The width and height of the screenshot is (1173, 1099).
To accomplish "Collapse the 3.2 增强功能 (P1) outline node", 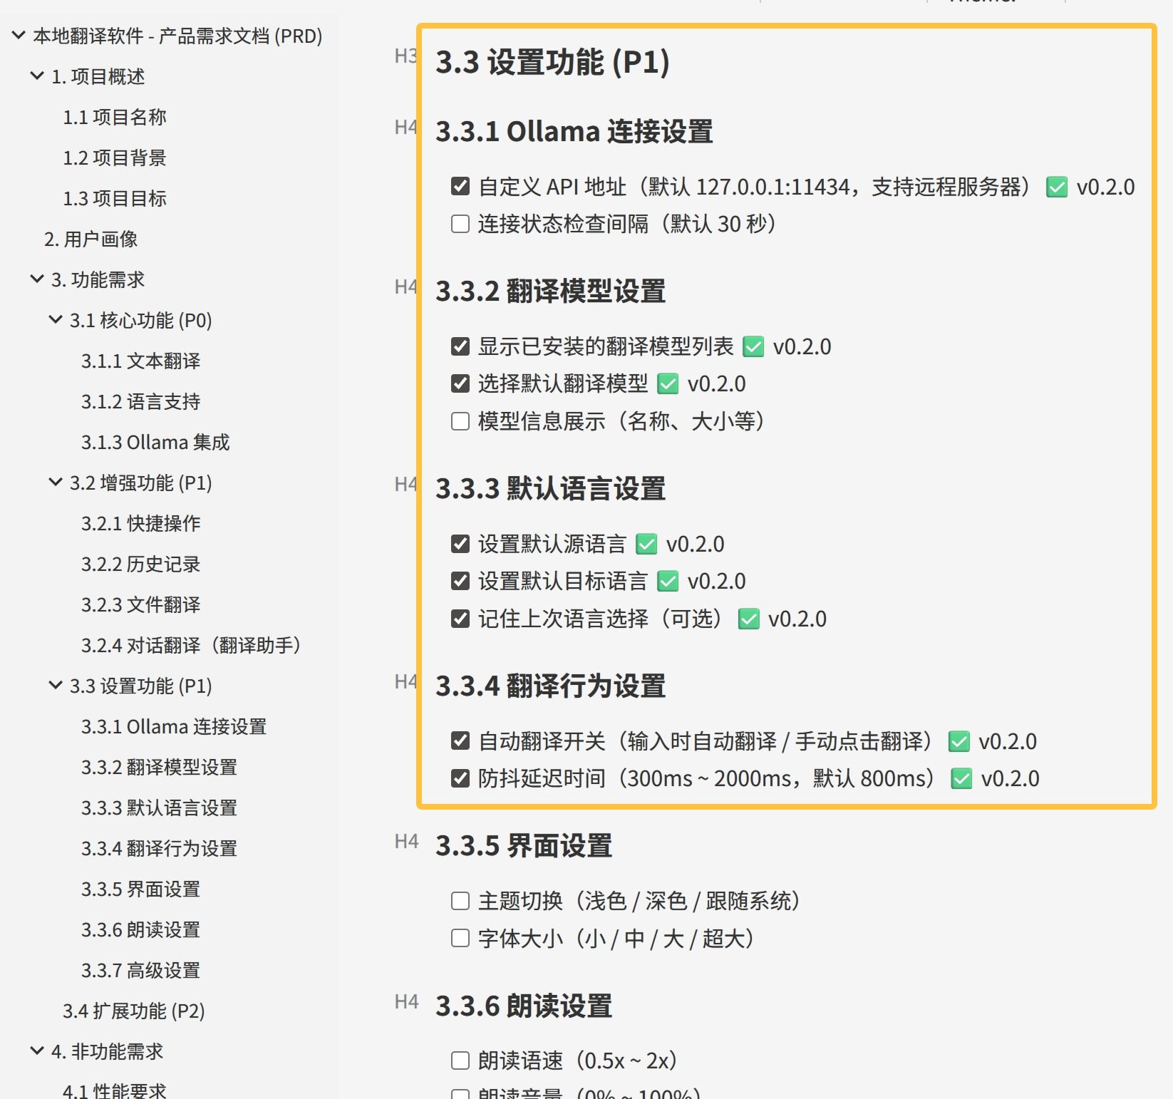I will tap(55, 483).
